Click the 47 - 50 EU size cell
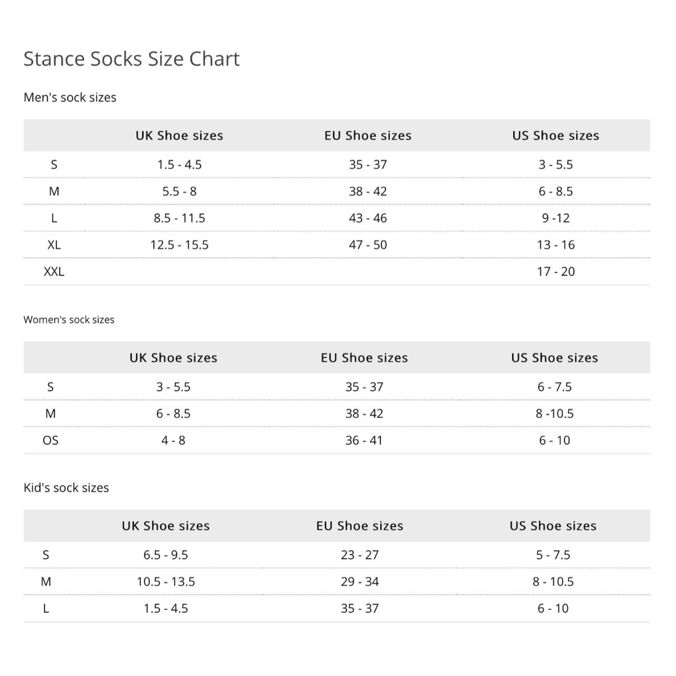 (368, 245)
